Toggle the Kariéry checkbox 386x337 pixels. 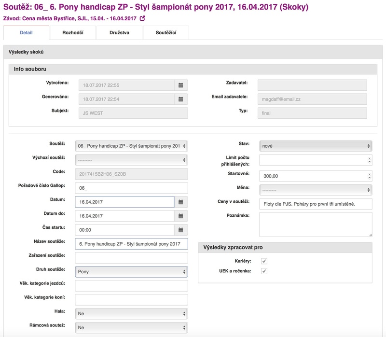tap(264, 261)
